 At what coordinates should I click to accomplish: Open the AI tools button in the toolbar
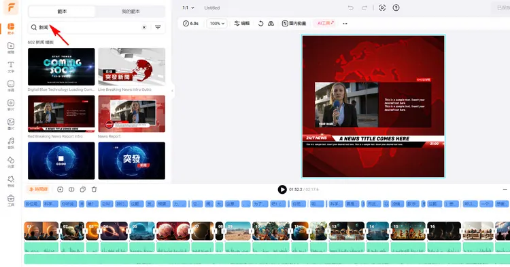(x=325, y=23)
